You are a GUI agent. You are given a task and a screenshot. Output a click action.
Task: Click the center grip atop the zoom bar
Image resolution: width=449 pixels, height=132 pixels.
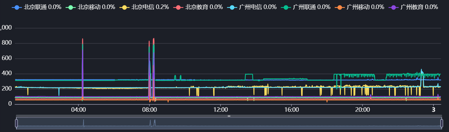pos(229,116)
